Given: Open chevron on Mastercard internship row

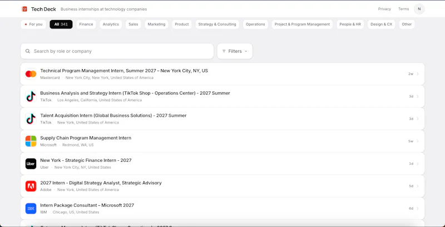Looking at the screenshot, I should pos(418,74).
